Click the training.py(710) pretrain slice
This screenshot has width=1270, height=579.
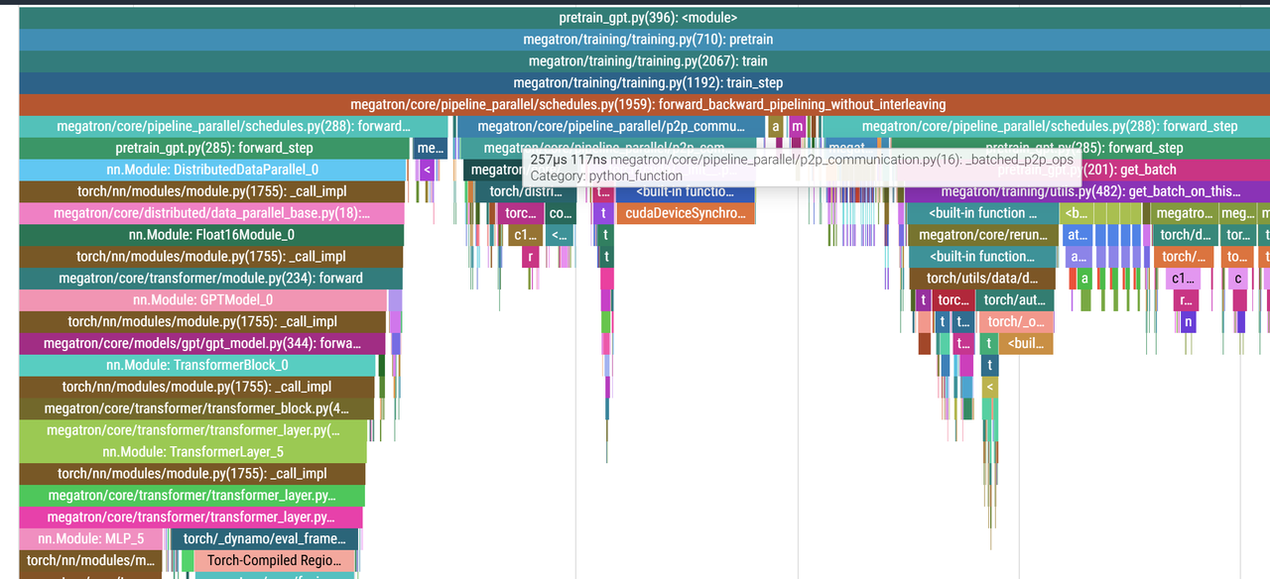pos(647,40)
